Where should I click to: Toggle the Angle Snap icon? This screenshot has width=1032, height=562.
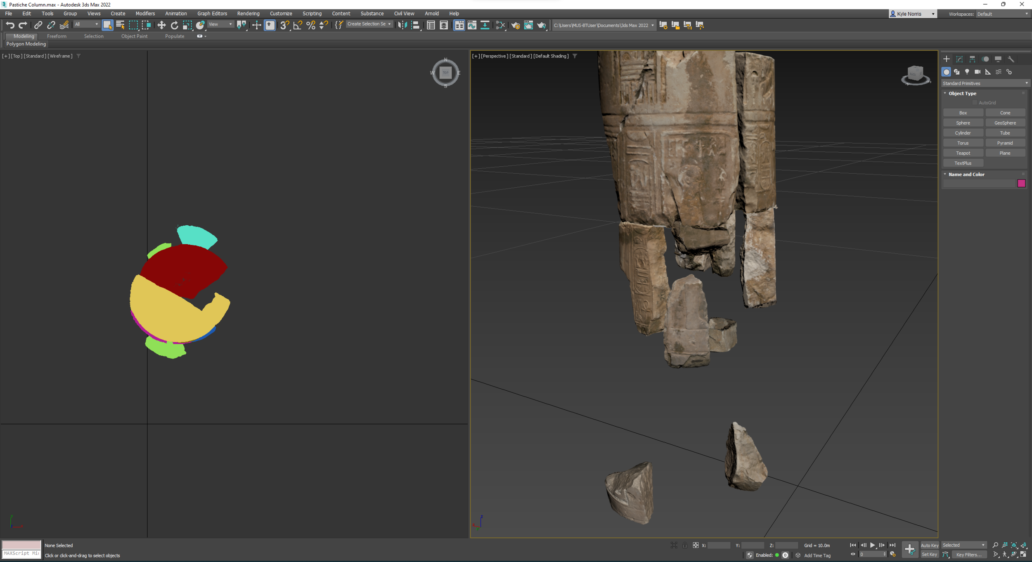click(298, 25)
